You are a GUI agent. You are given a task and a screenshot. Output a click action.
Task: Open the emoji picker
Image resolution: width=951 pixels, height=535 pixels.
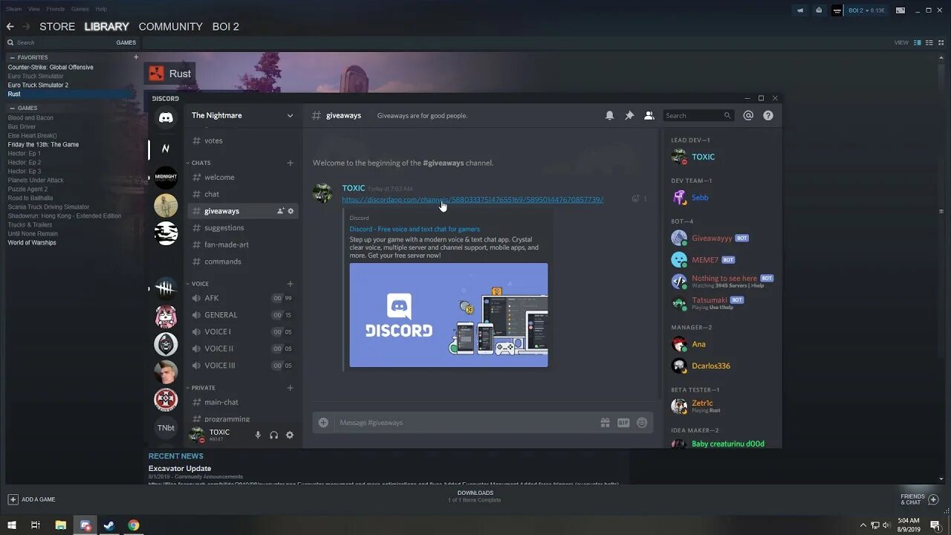pos(642,422)
